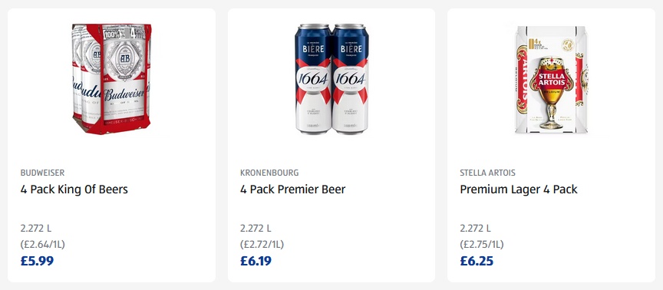Click the (£2.72/1L) unit price text
The height and width of the screenshot is (290, 663).
coord(262,244)
